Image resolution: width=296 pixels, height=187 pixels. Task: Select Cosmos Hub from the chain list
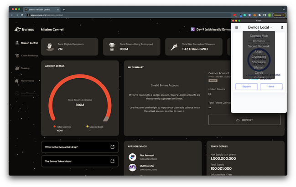[x=259, y=36]
